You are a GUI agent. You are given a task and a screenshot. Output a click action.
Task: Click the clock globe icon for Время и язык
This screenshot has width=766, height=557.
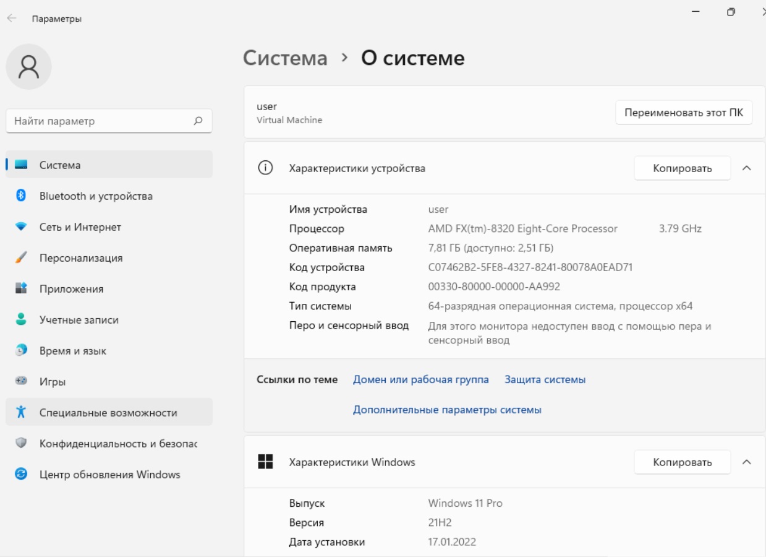[21, 350]
